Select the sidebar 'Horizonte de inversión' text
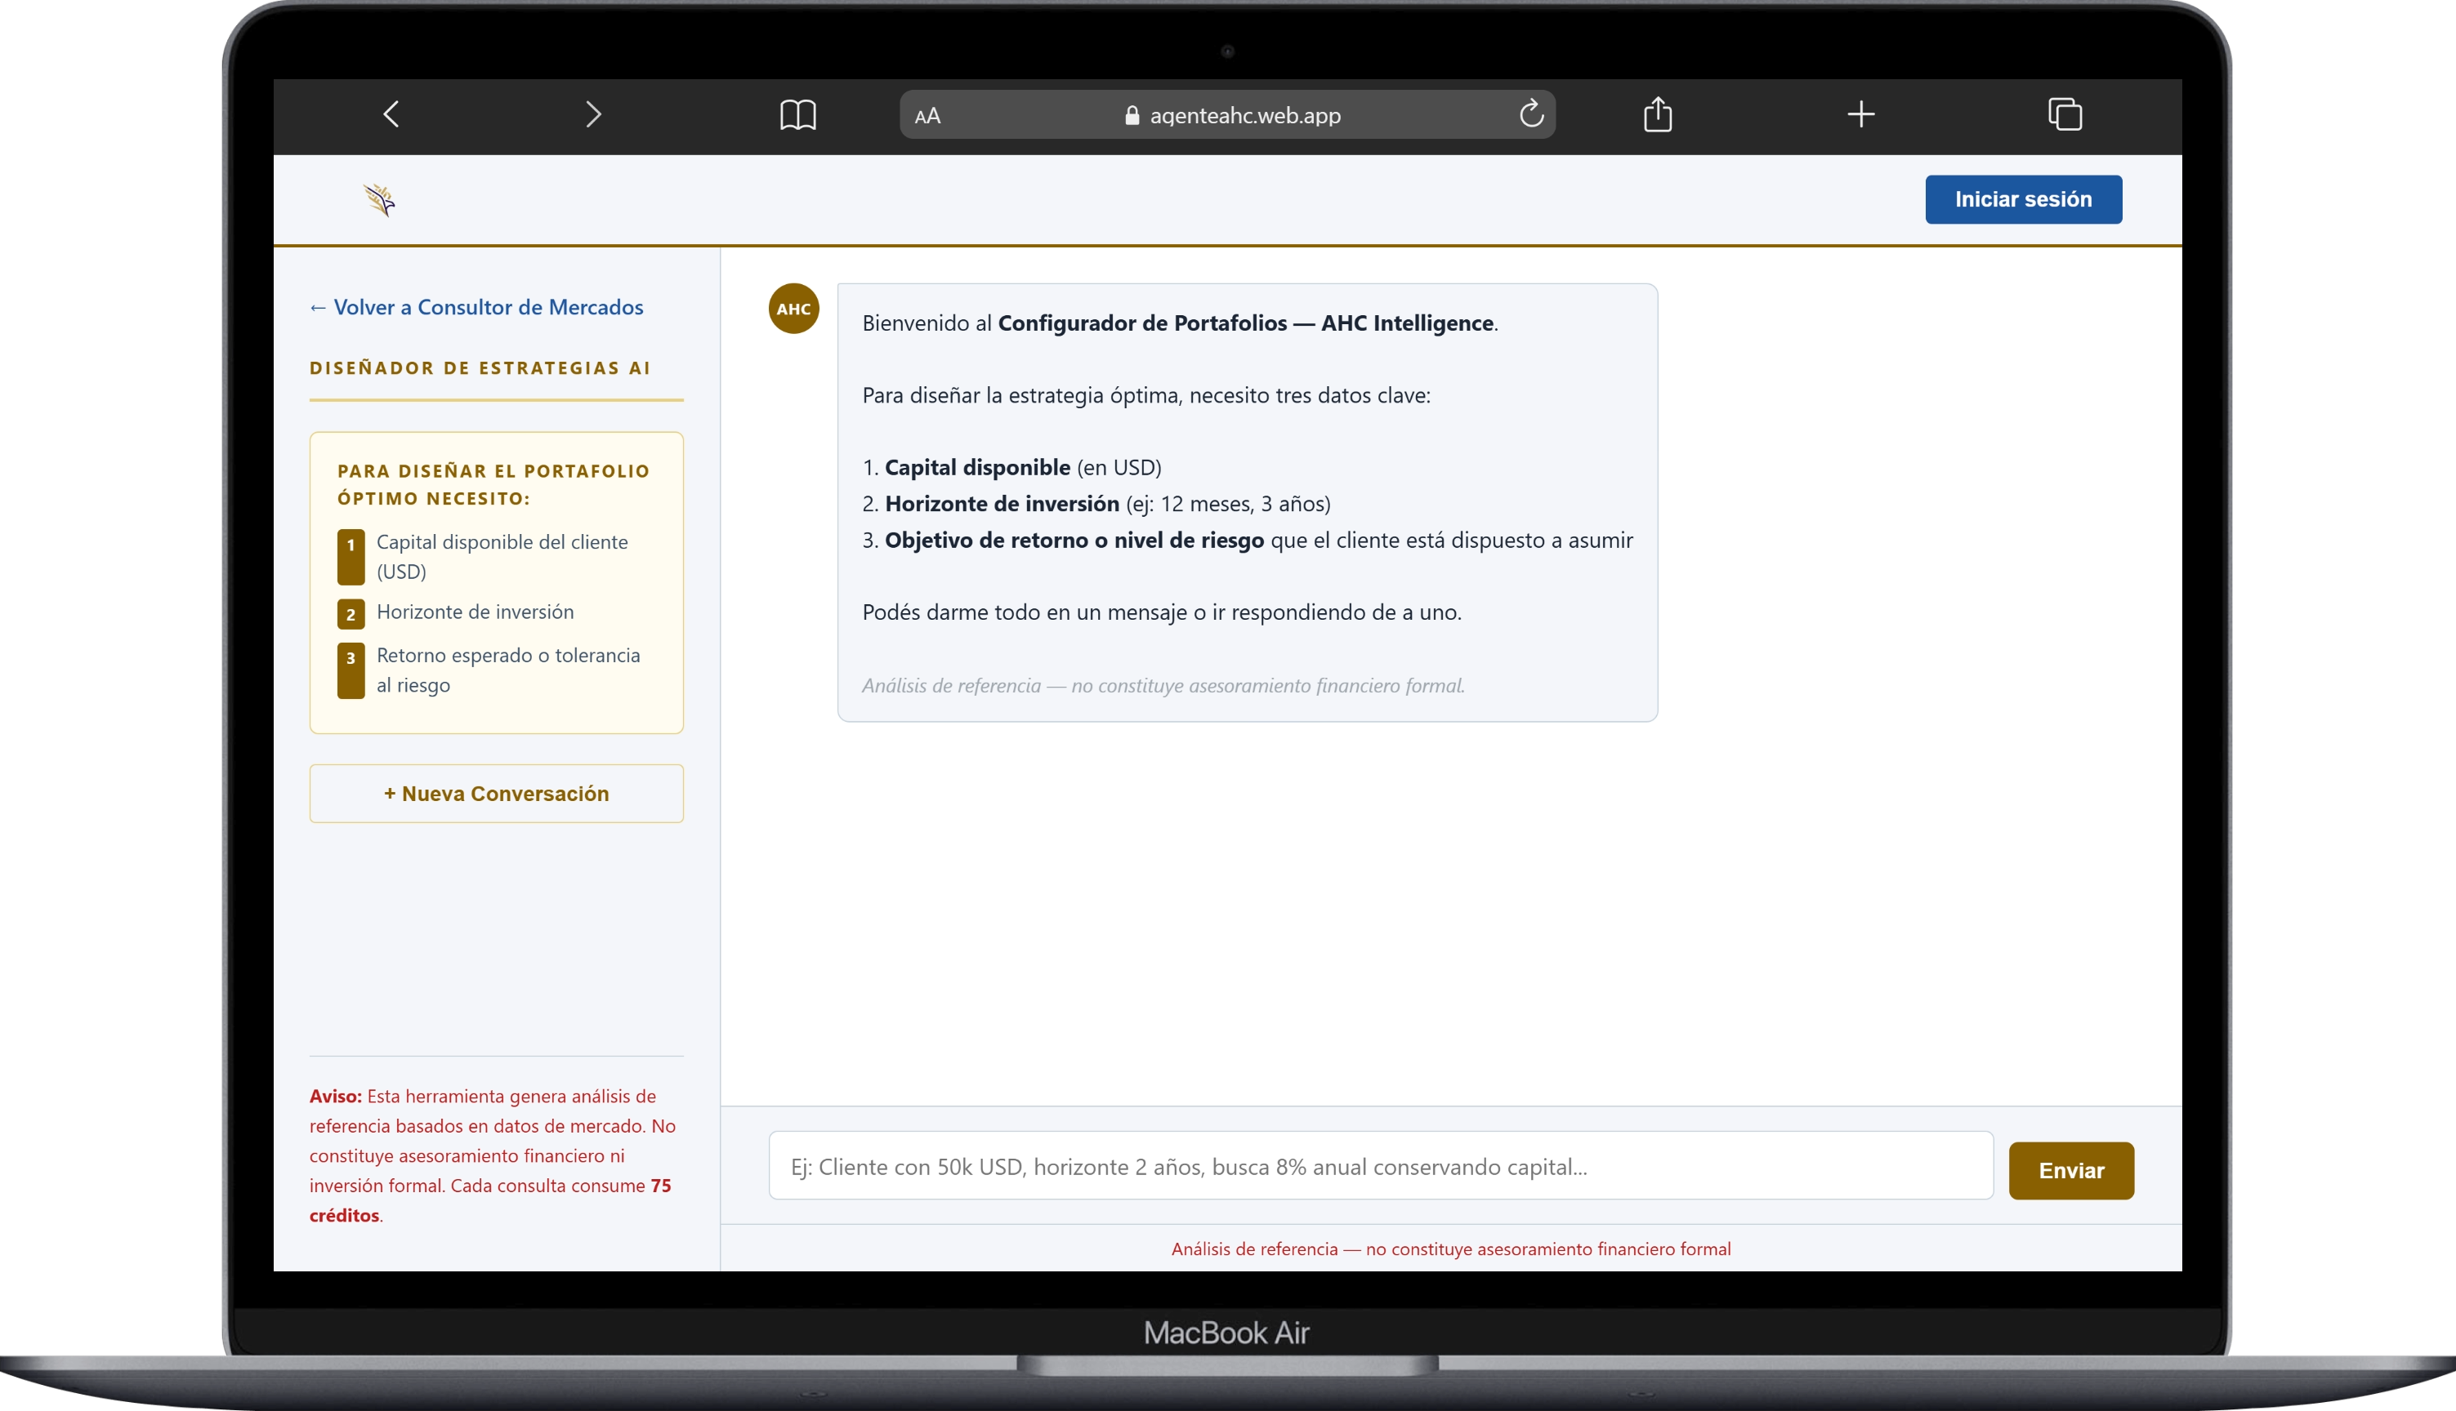 coord(476,612)
